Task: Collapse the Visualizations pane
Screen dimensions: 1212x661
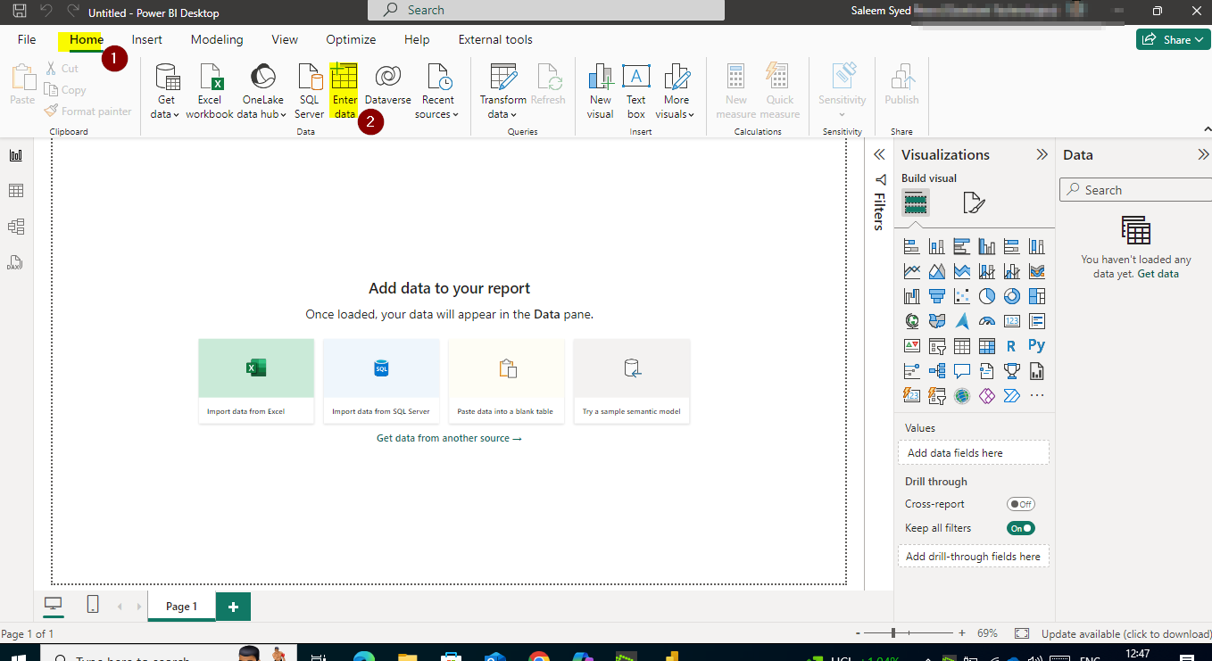Action: click(1042, 154)
